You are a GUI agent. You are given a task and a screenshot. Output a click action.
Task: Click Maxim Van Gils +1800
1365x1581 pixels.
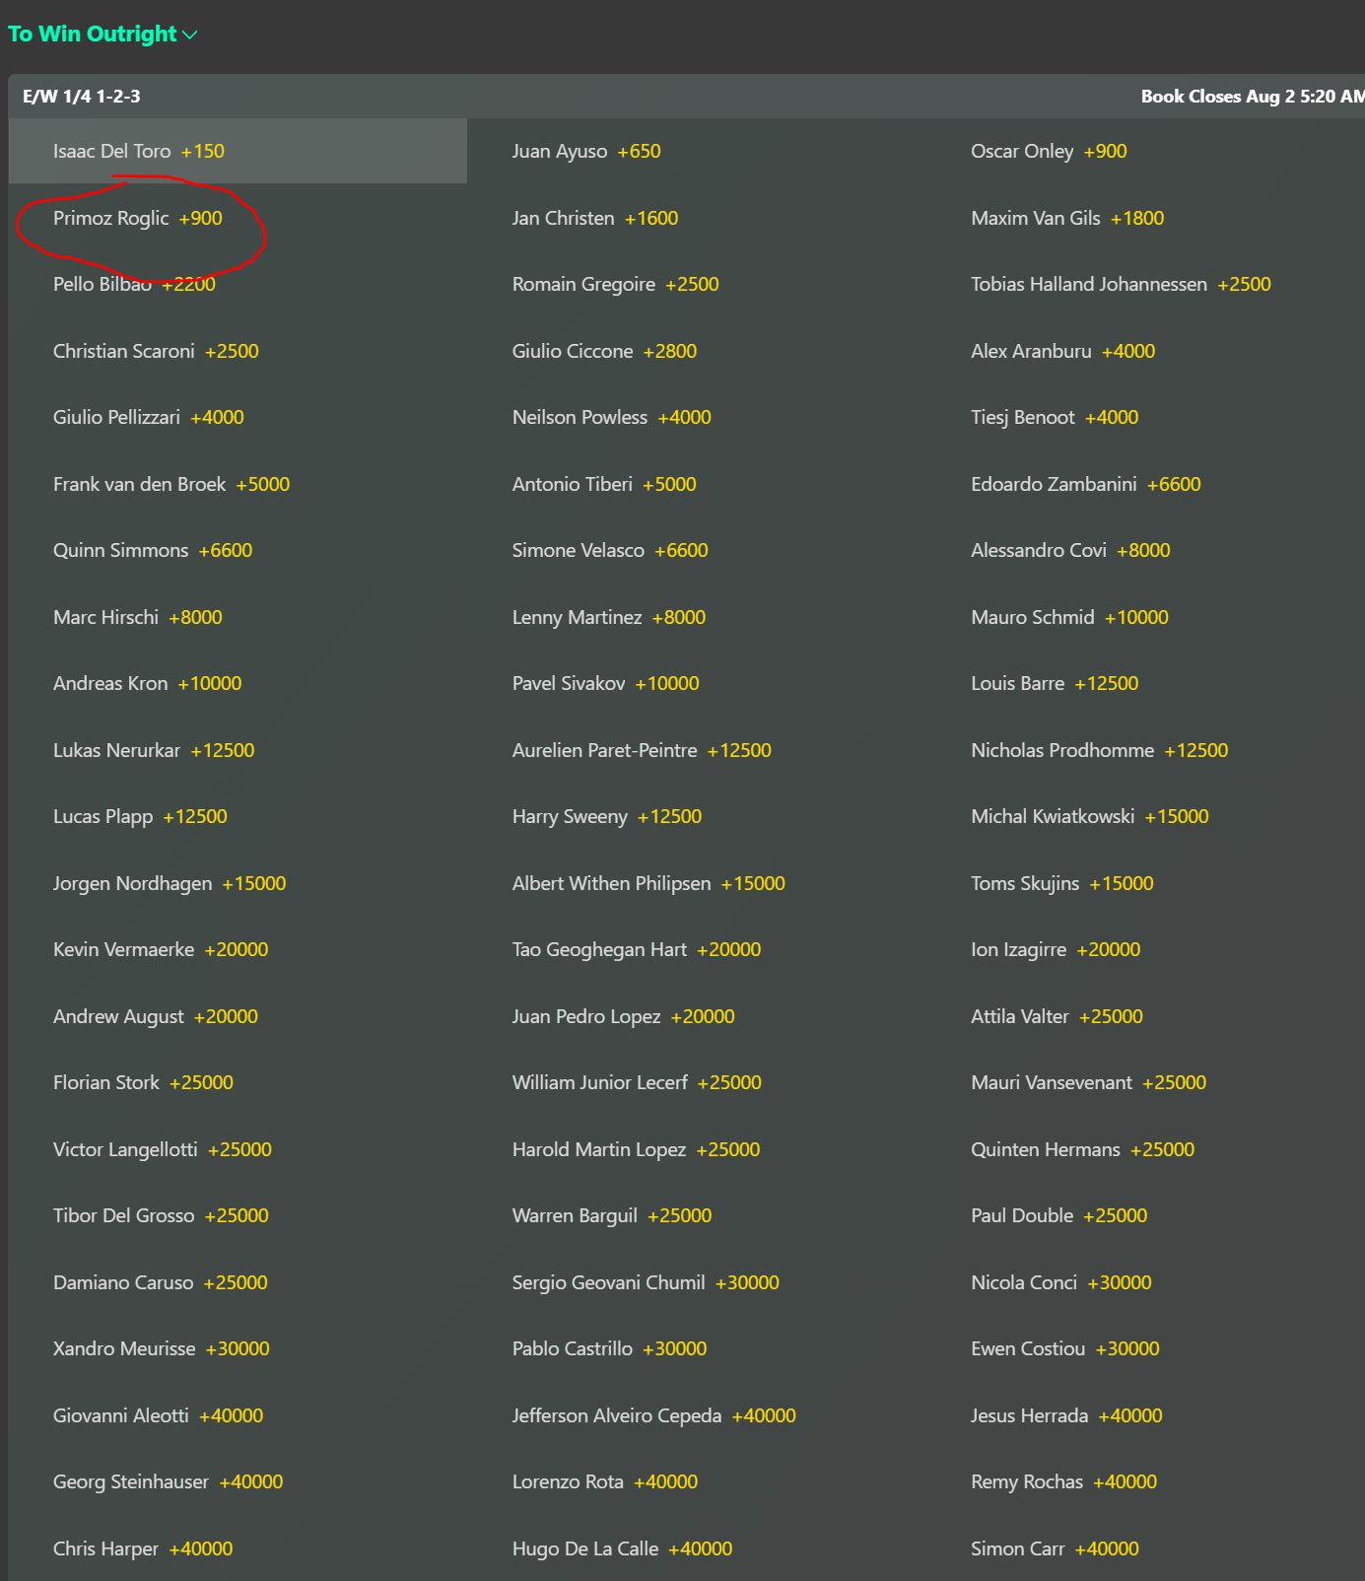1067,218
